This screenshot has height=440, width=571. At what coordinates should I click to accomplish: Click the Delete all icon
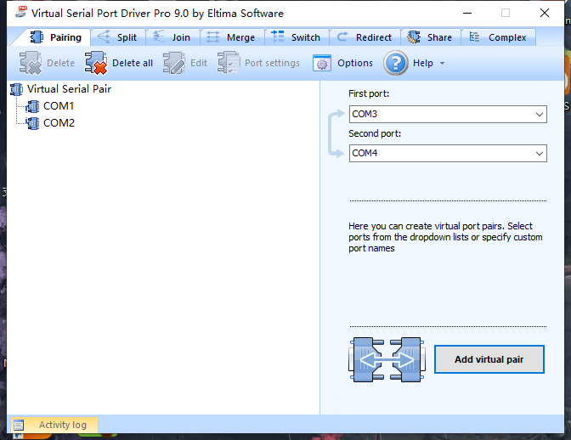tap(96, 63)
